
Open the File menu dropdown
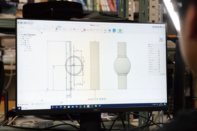pos(21,23)
